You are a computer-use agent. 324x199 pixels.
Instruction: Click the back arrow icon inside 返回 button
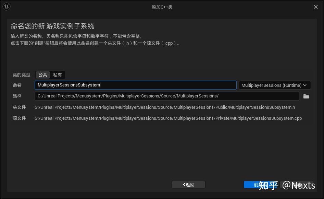click(184, 185)
